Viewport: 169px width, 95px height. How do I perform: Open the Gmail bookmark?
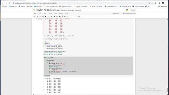point(30,6)
